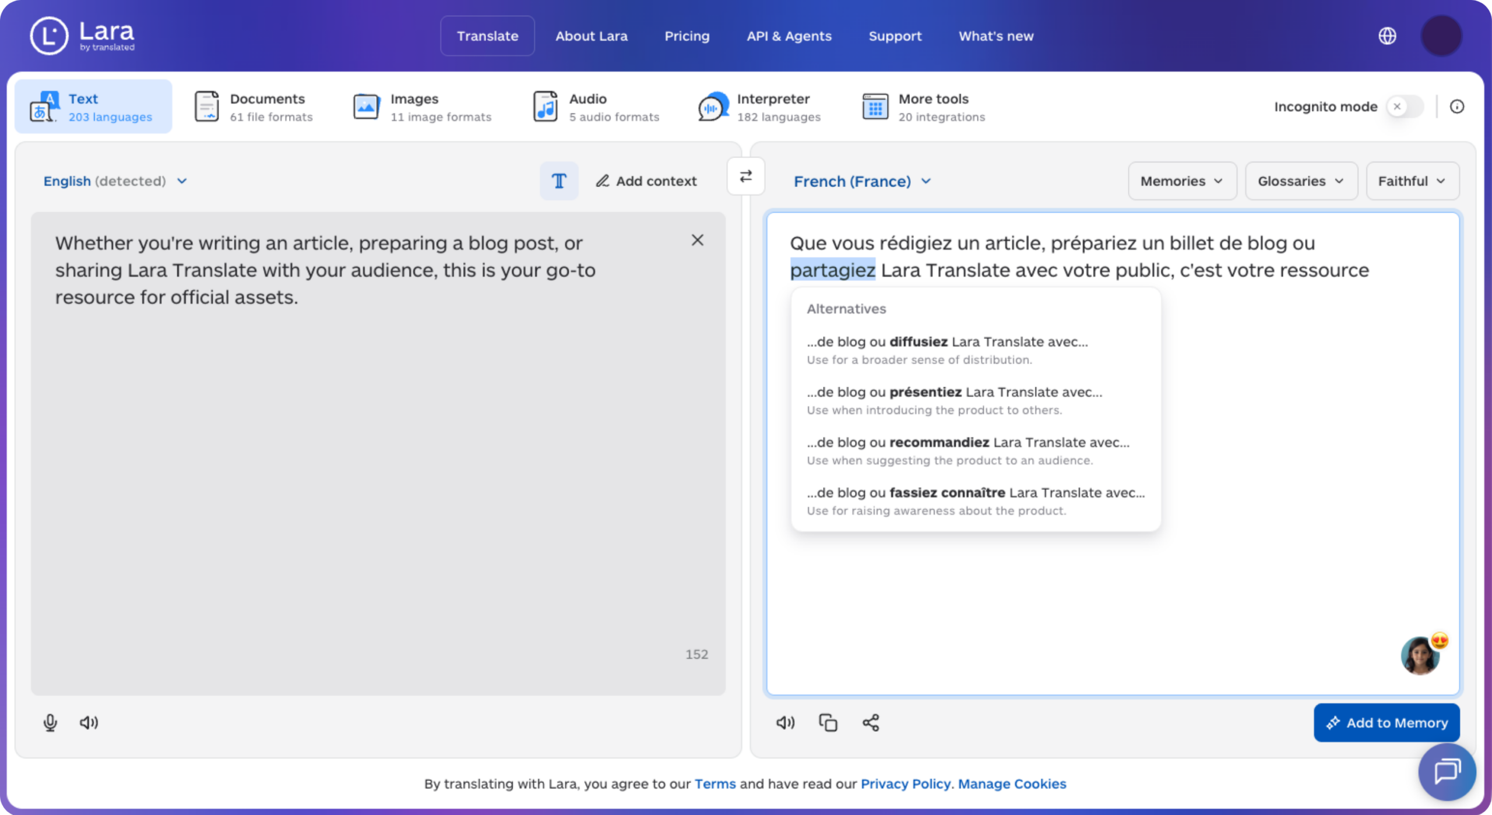1492x815 pixels.
Task: Play the French translation audio
Action: (785, 722)
